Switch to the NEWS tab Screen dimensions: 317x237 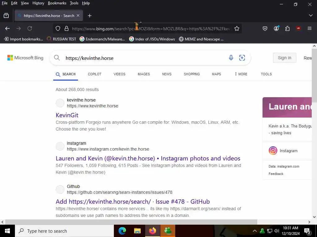[x=167, y=74]
